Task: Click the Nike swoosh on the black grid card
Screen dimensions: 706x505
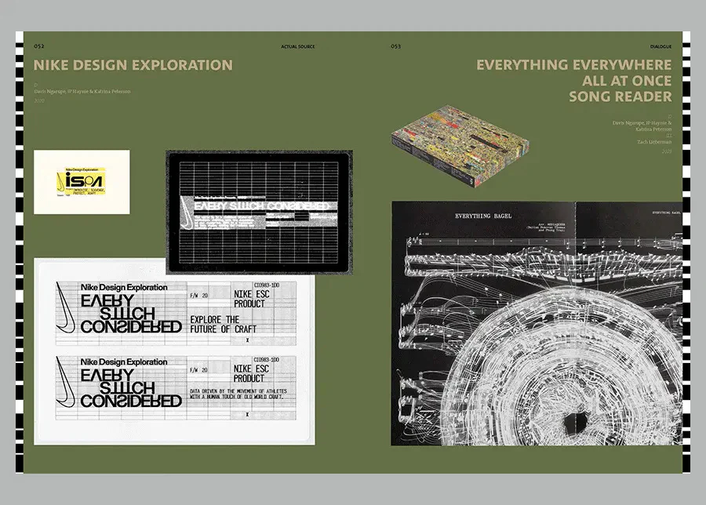Action: [x=186, y=213]
